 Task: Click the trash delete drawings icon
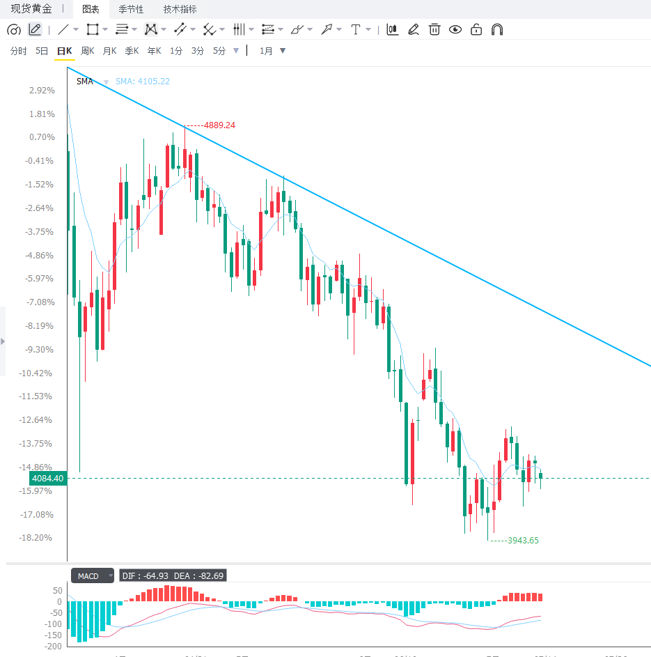[434, 30]
